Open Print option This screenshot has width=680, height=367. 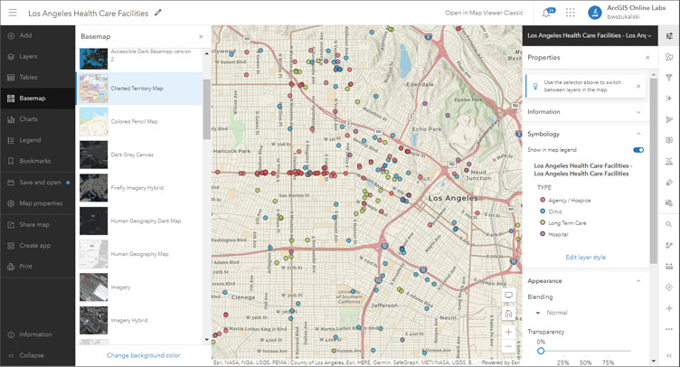coord(37,267)
